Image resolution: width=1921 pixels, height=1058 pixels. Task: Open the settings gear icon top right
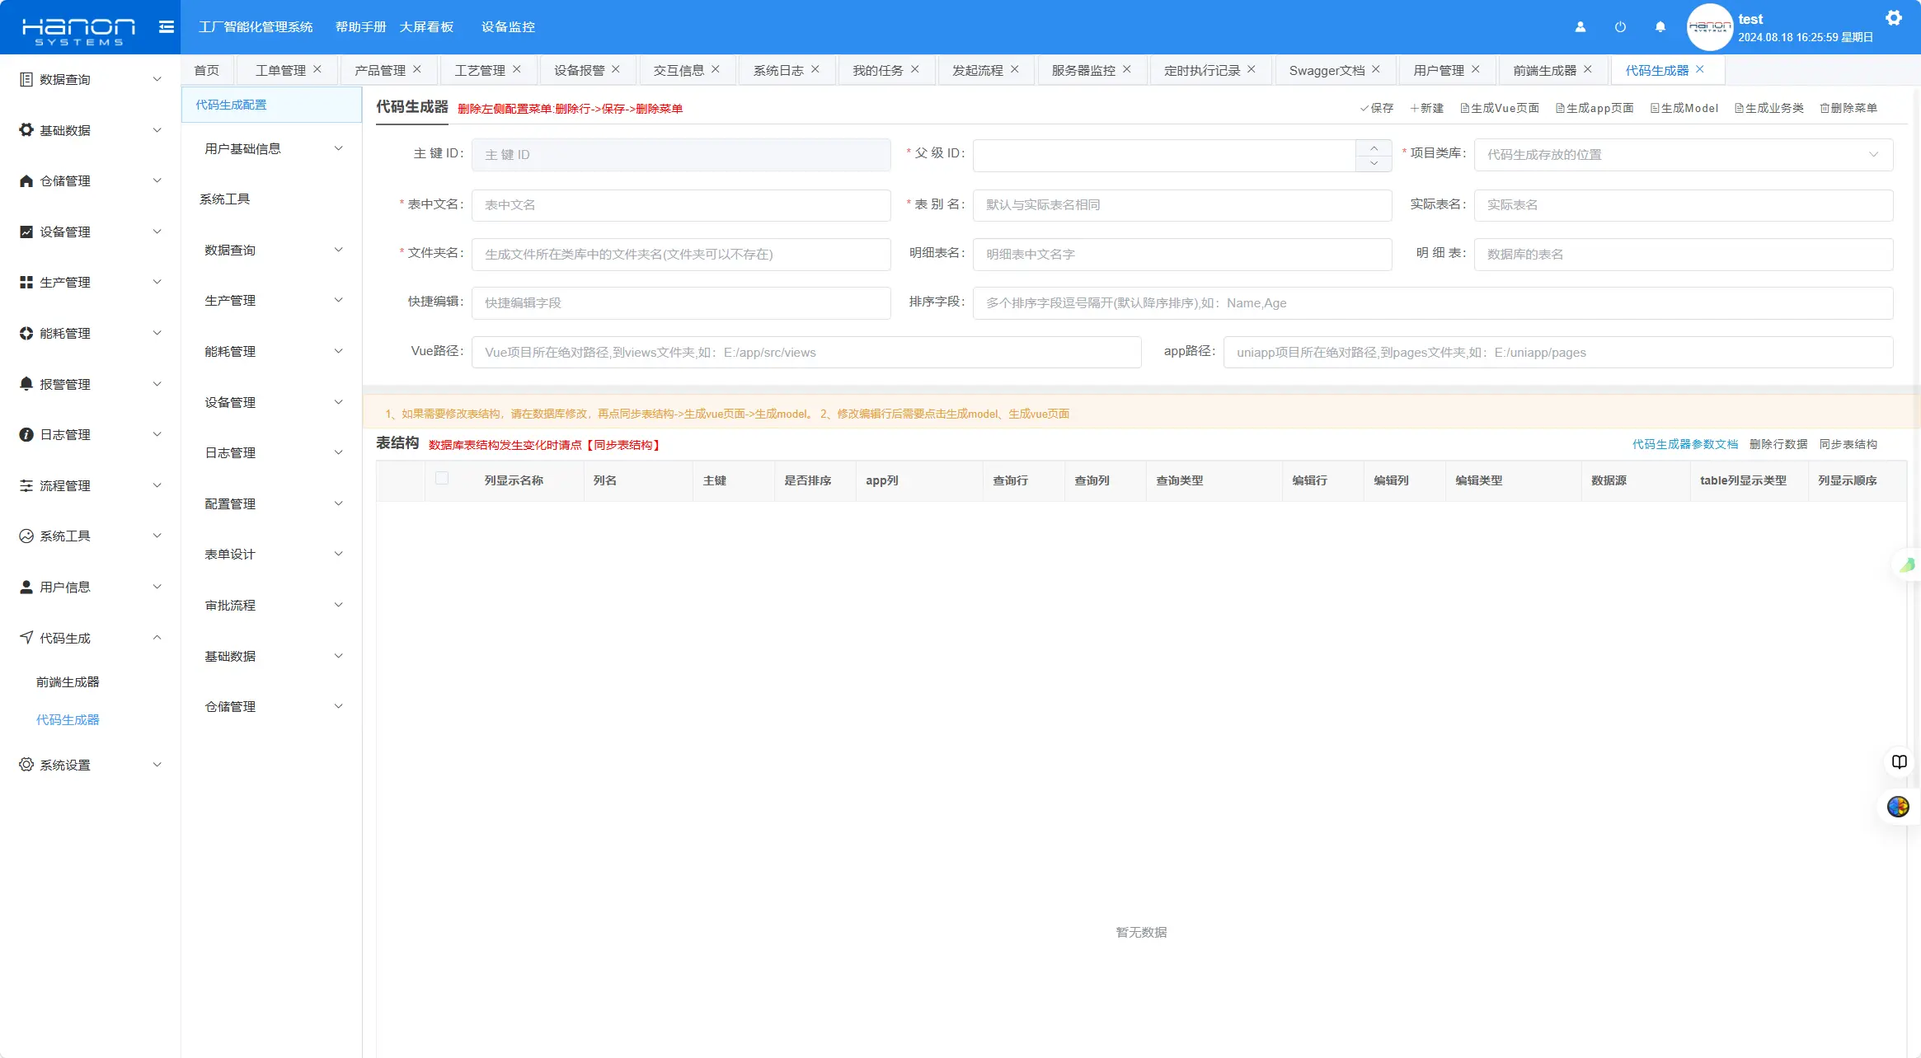[x=1894, y=18]
